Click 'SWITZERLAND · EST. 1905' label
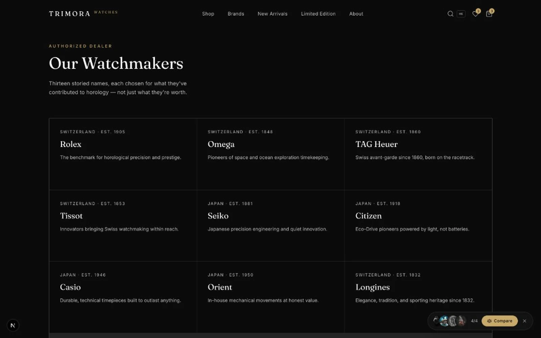The height and width of the screenshot is (338, 541). coord(93,132)
